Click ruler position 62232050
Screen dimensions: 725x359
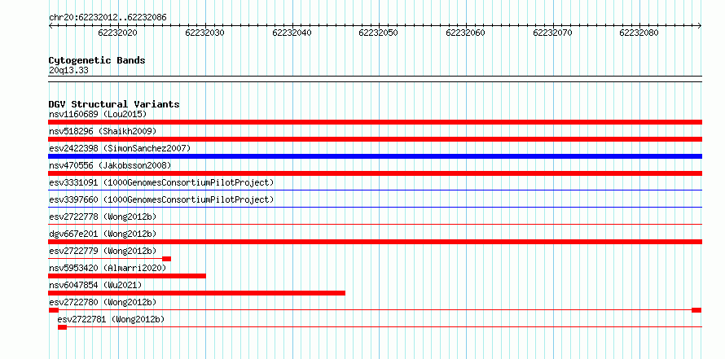(x=379, y=33)
